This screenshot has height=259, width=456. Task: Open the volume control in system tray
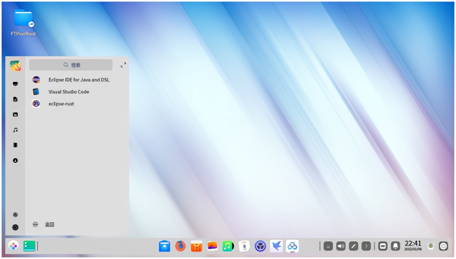[341, 246]
